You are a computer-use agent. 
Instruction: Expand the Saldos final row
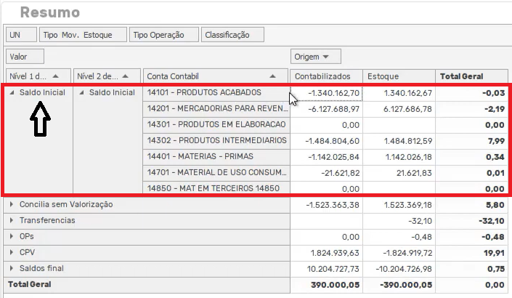(x=12, y=268)
